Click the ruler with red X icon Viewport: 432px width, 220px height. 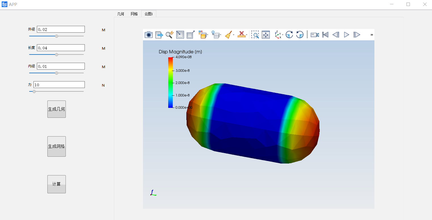pos(241,35)
